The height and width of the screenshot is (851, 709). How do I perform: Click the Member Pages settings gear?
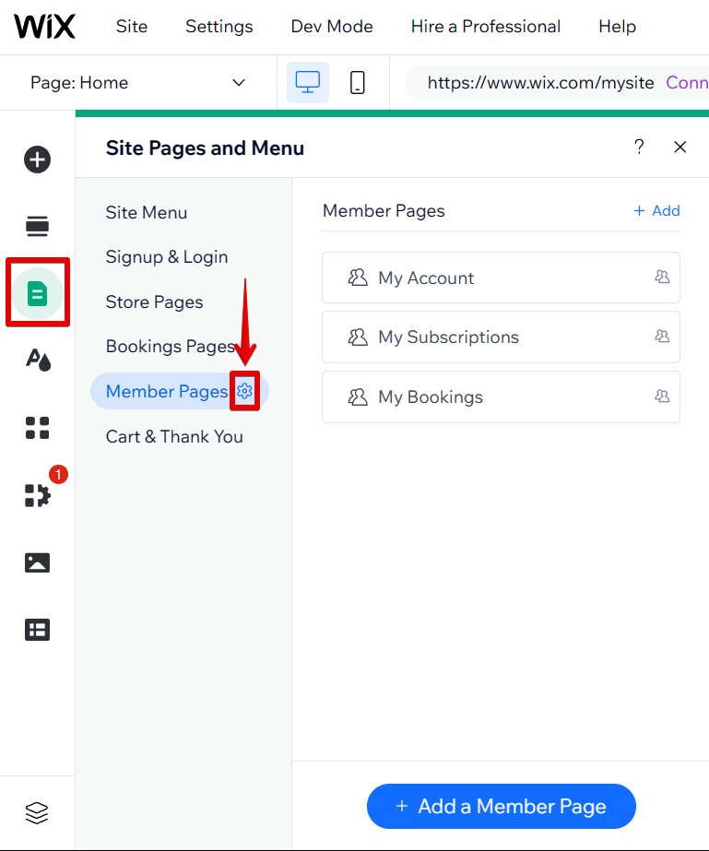tap(244, 392)
